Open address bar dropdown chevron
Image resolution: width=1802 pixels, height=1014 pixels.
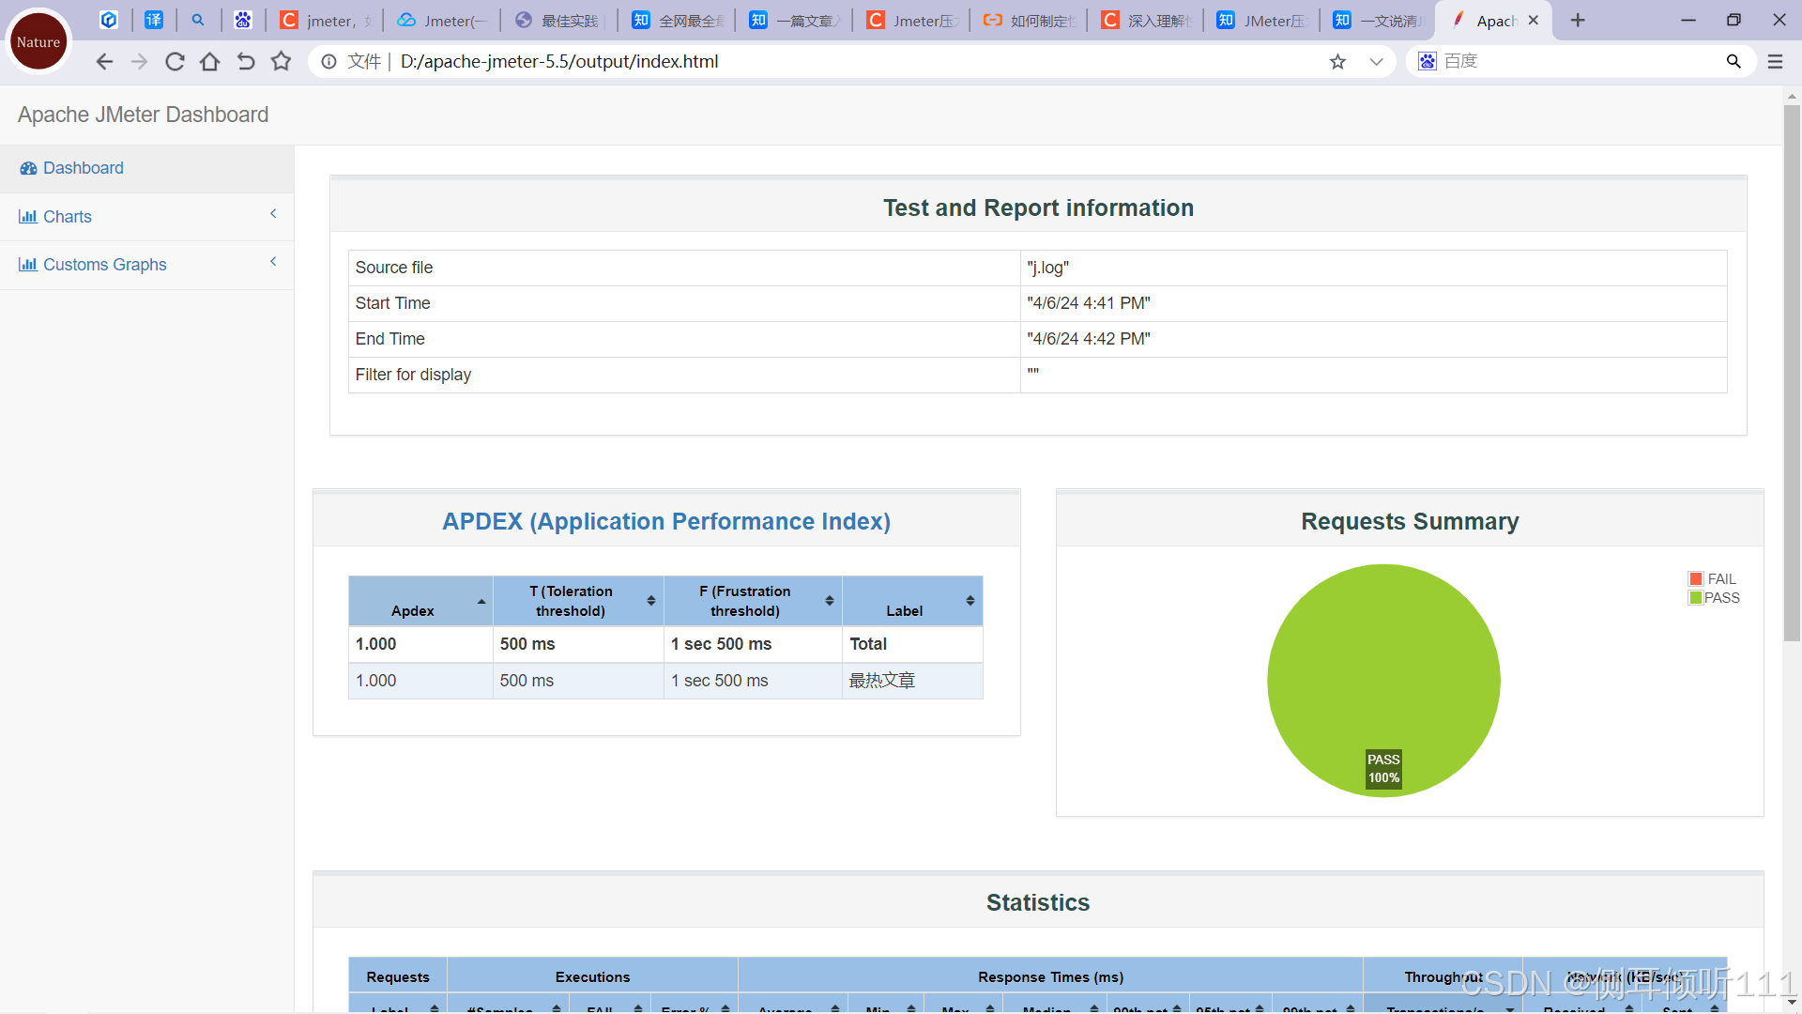coord(1376,62)
